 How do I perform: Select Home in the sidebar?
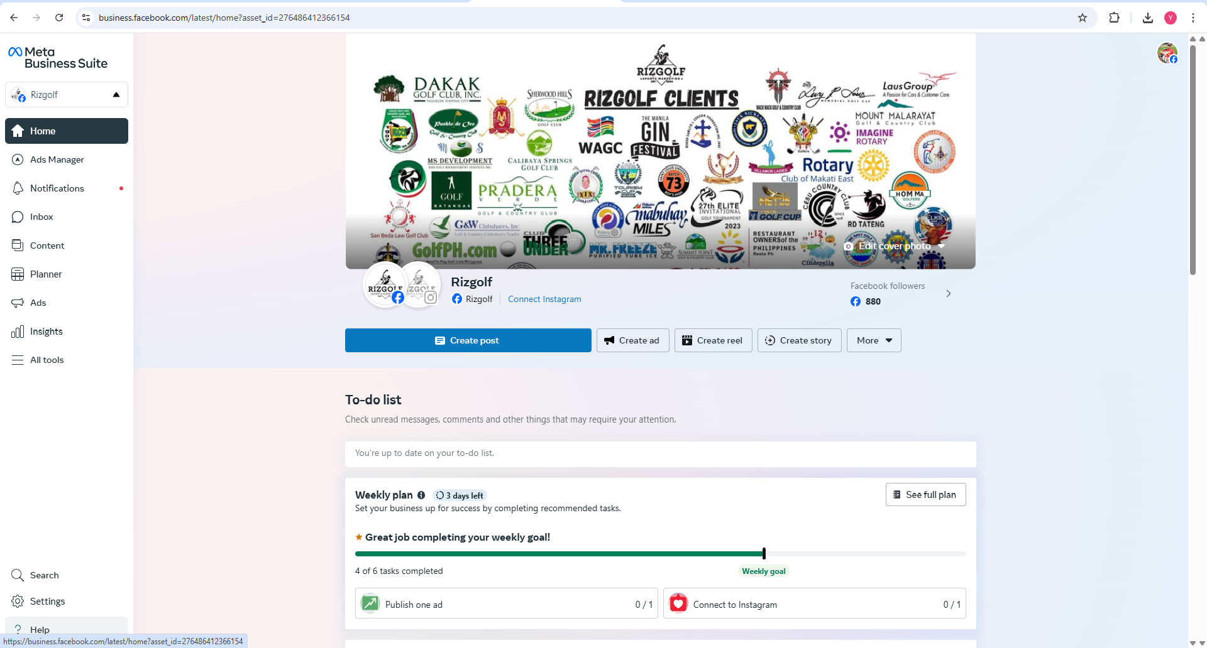pyautogui.click(x=67, y=131)
